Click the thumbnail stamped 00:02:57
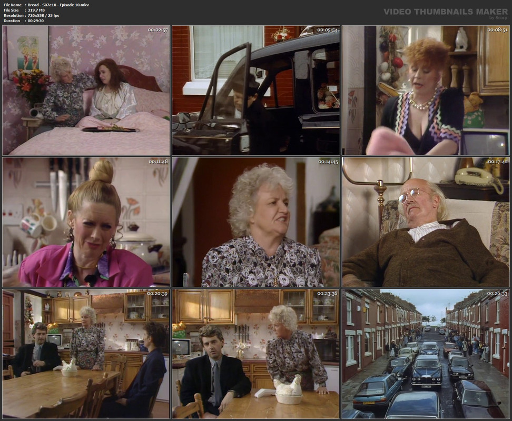Viewport: 512px width, 421px height. [x=86, y=91]
